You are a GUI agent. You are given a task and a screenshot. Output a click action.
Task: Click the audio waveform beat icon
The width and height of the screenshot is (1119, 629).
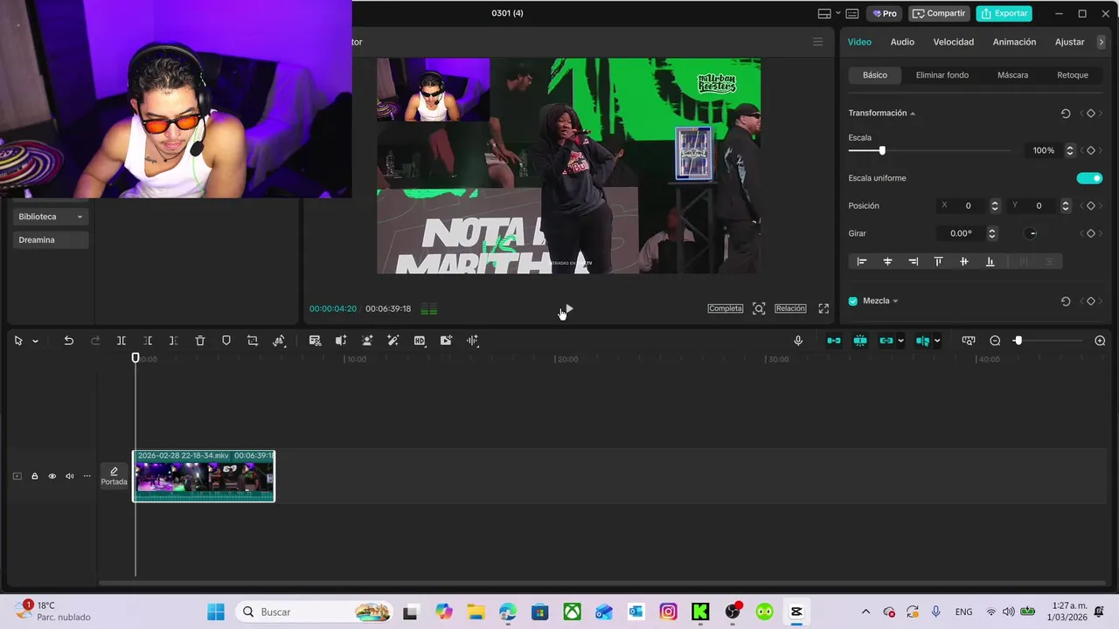[x=473, y=341]
